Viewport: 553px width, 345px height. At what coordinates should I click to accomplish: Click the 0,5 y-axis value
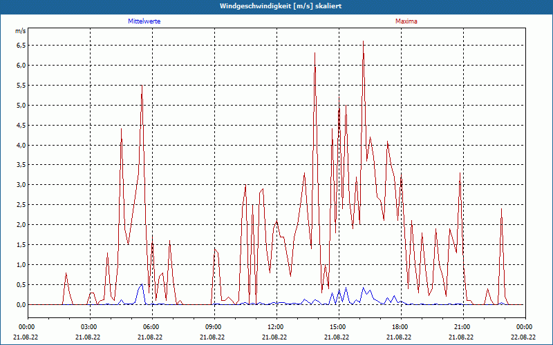(x=21, y=284)
